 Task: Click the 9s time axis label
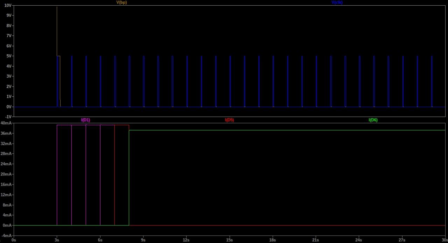point(143,240)
